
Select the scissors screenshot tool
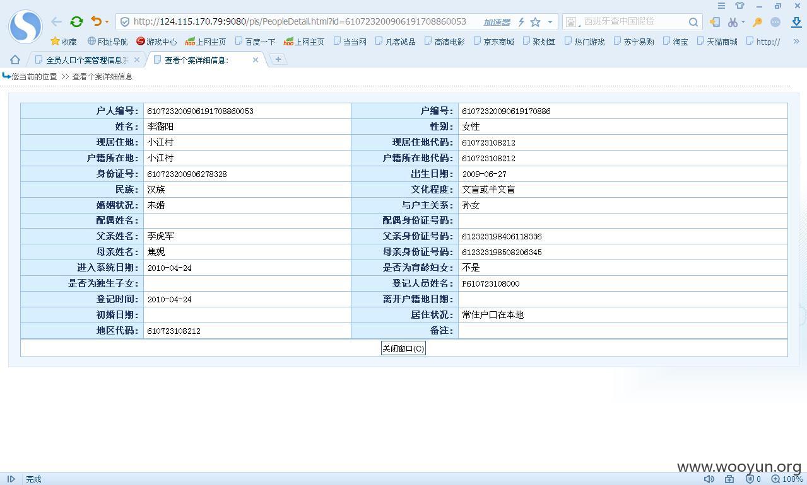[x=732, y=22]
